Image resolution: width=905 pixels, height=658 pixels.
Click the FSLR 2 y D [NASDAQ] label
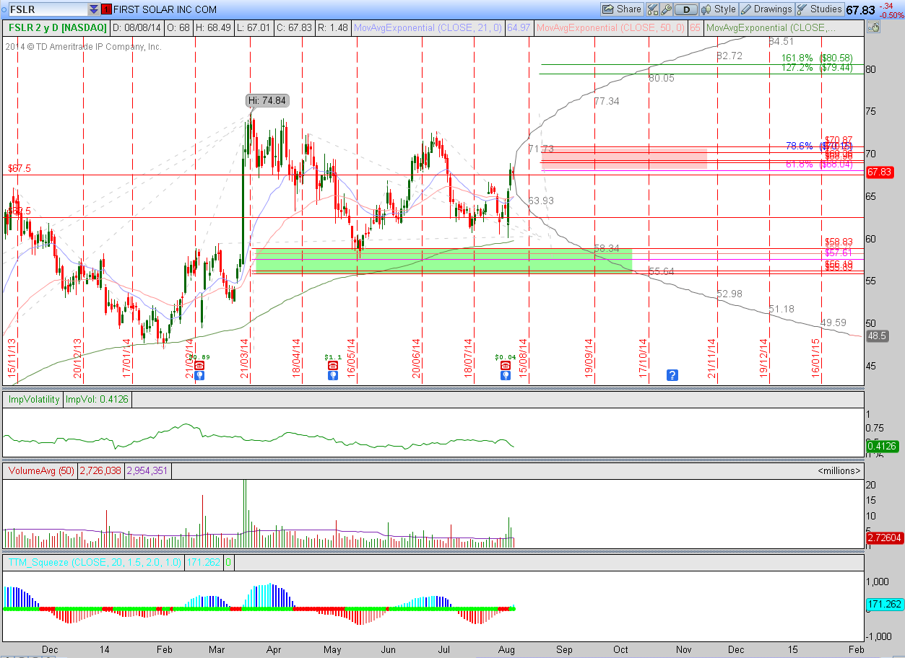[58, 28]
